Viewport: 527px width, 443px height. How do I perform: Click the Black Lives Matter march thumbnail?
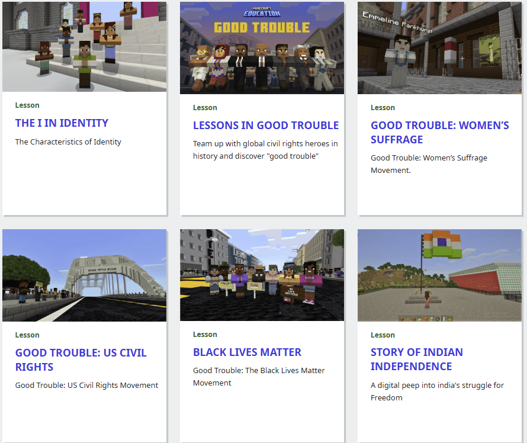[262, 275]
